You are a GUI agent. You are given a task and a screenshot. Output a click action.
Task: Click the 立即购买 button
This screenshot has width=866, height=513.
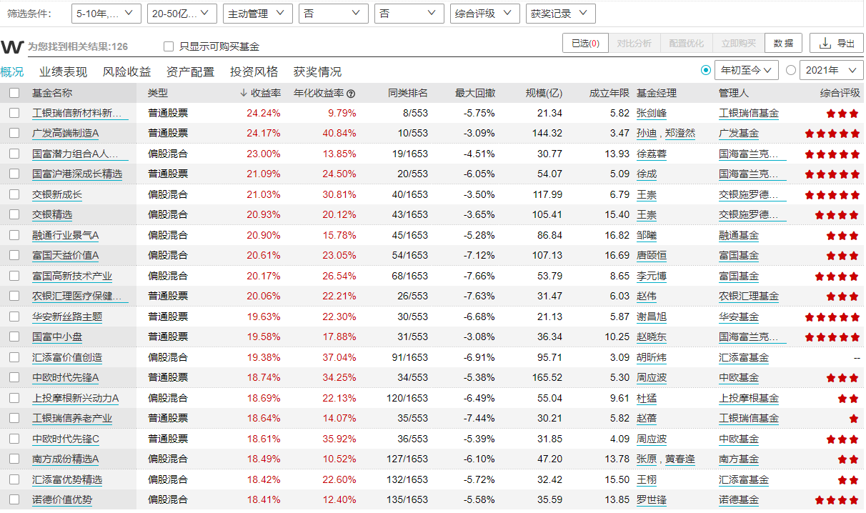click(739, 43)
